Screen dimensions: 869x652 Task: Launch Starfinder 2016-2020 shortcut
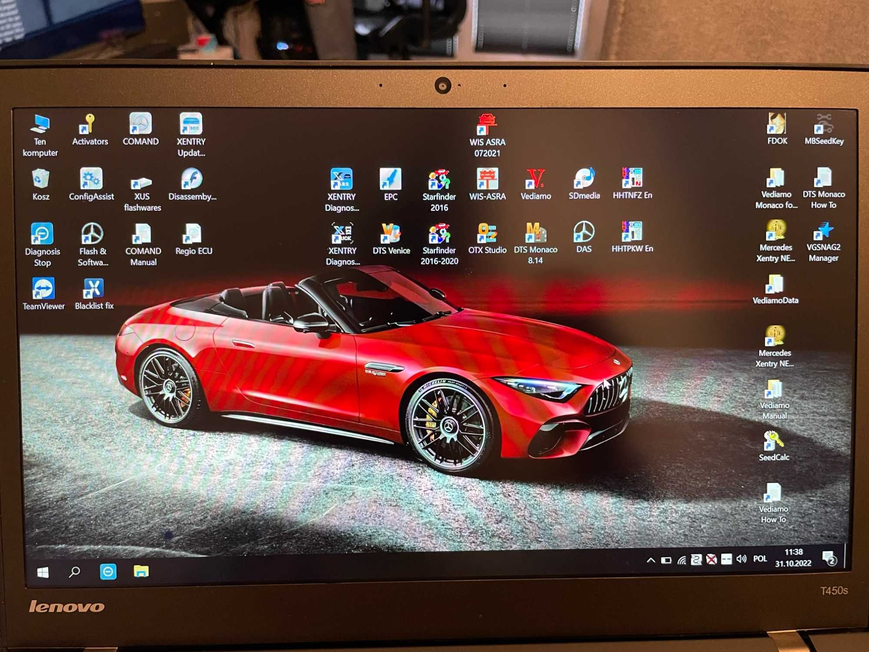[x=439, y=244]
